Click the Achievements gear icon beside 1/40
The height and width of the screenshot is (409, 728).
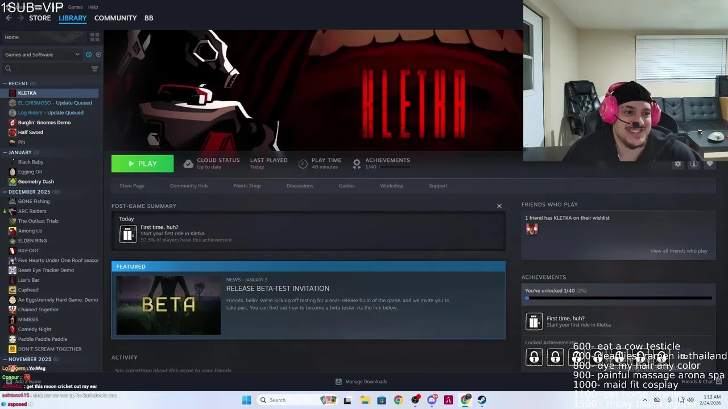pos(357,164)
